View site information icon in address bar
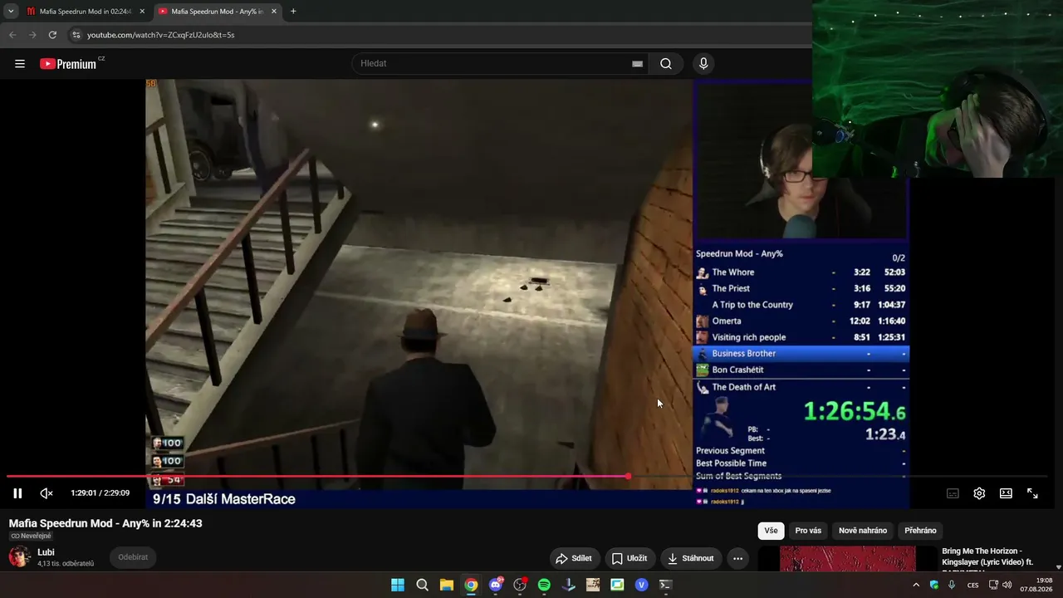 pos(76,35)
